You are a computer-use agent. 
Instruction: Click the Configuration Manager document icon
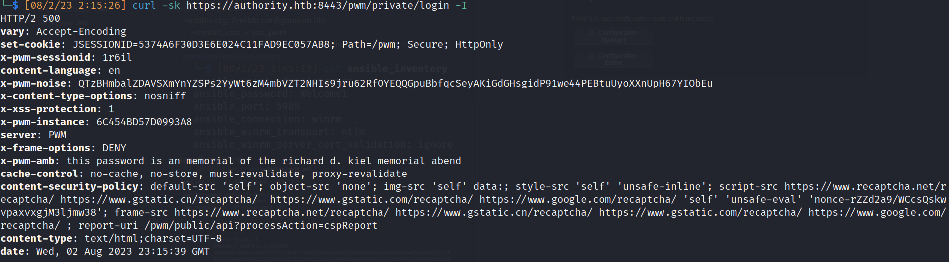(x=592, y=33)
